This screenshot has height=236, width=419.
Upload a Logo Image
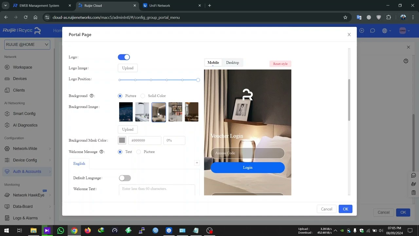(x=128, y=68)
